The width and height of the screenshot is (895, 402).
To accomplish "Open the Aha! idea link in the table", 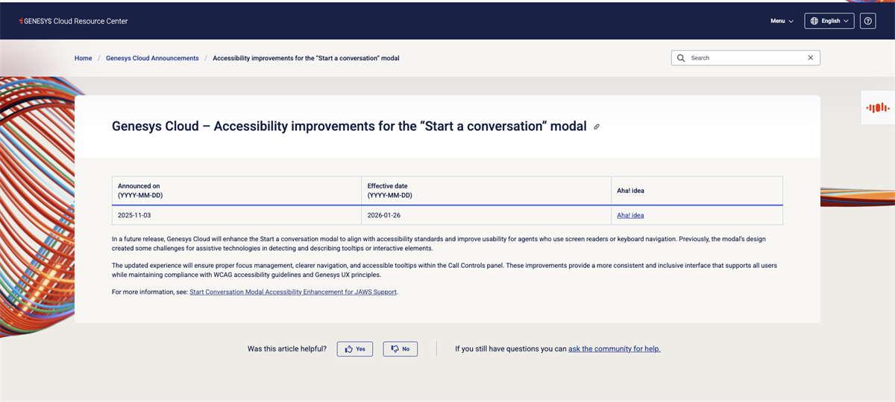I will (630, 215).
